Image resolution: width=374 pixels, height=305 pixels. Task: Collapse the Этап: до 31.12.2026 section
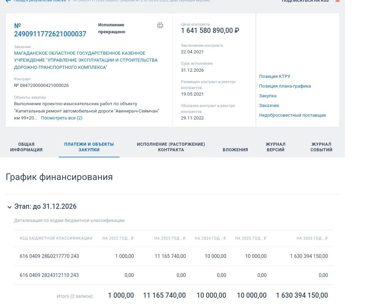point(9,207)
